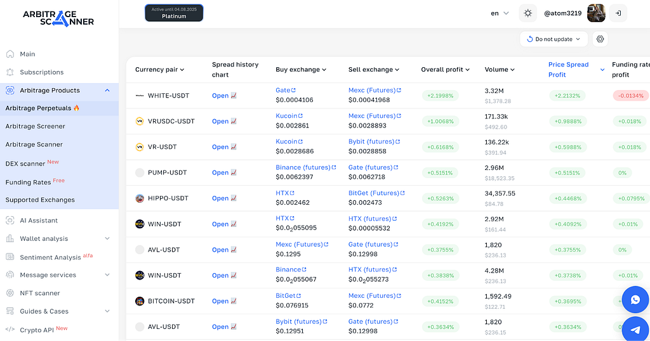This screenshot has width=650, height=341.
Task: Open the Do not update dropdown
Action: (x=554, y=39)
